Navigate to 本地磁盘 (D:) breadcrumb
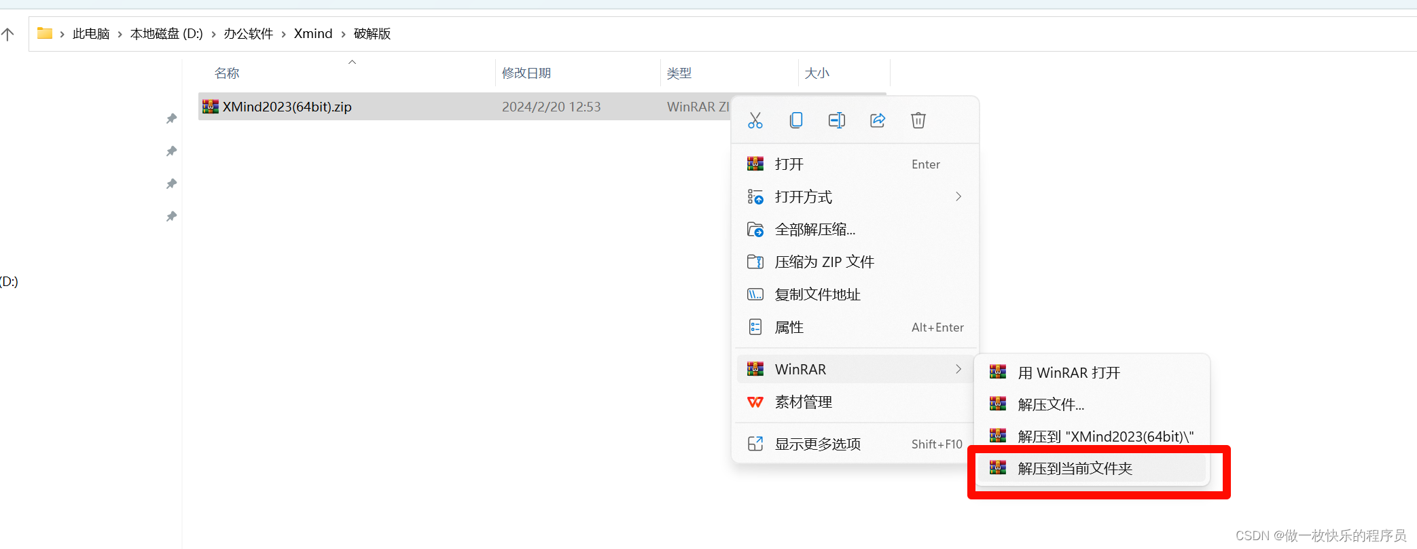 [166, 34]
